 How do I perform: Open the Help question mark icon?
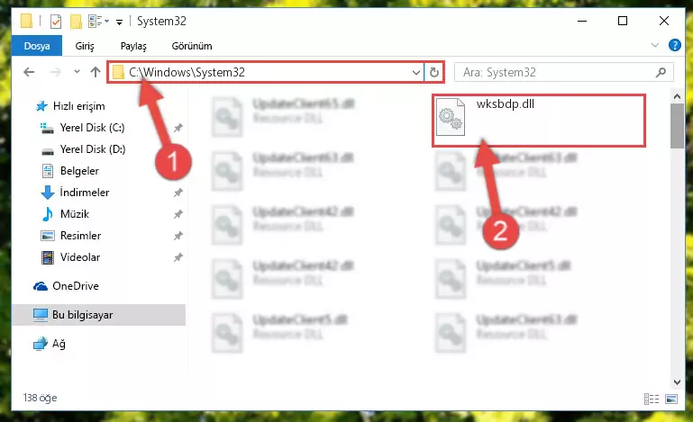674,45
